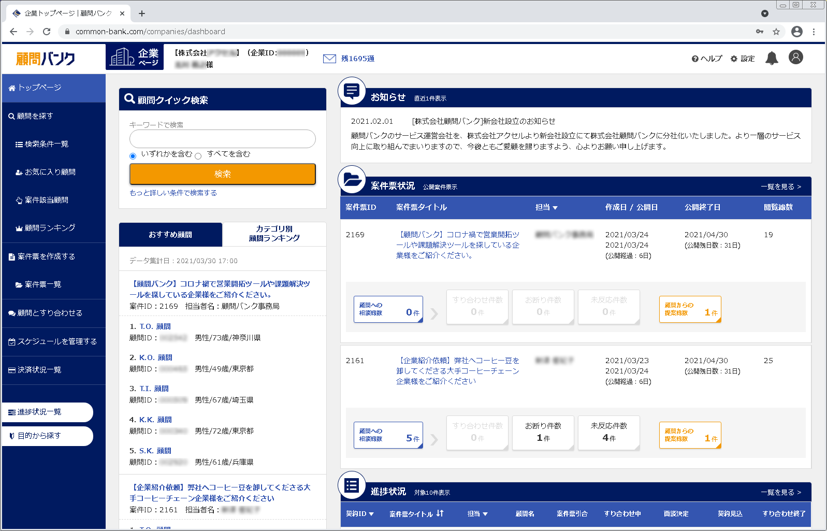The width and height of the screenshot is (827, 531).
Task: Open もっと詳しい条件で検索する link
Action: [173, 193]
